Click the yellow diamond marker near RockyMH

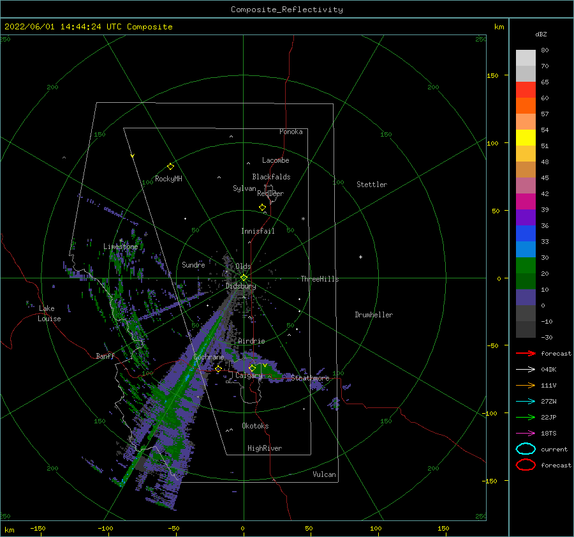click(x=170, y=167)
